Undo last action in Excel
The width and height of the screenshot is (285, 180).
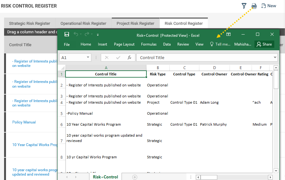tap(76, 34)
